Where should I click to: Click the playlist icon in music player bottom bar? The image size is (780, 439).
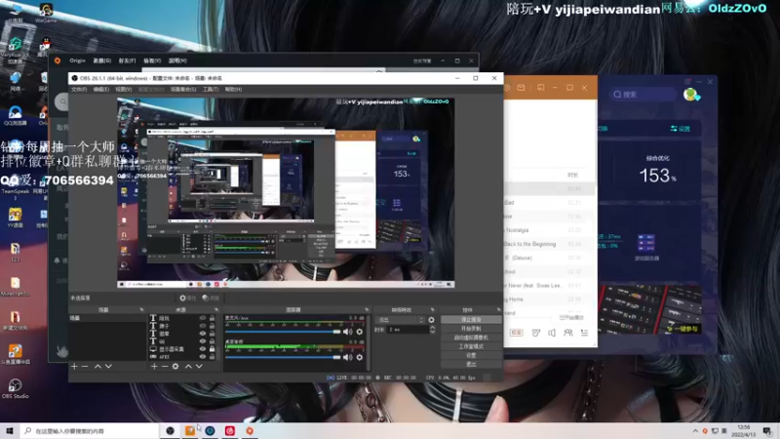click(x=584, y=333)
